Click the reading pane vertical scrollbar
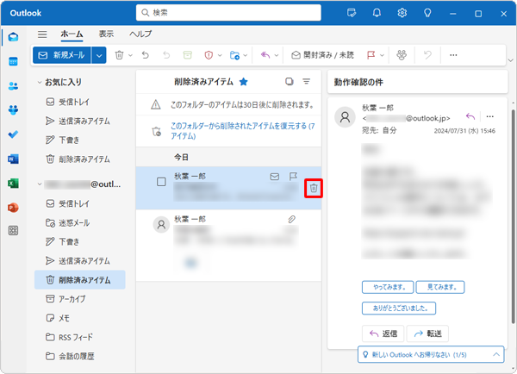517x374 pixels. tap(513, 216)
